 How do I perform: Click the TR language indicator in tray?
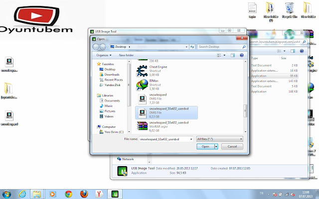click(x=261, y=194)
